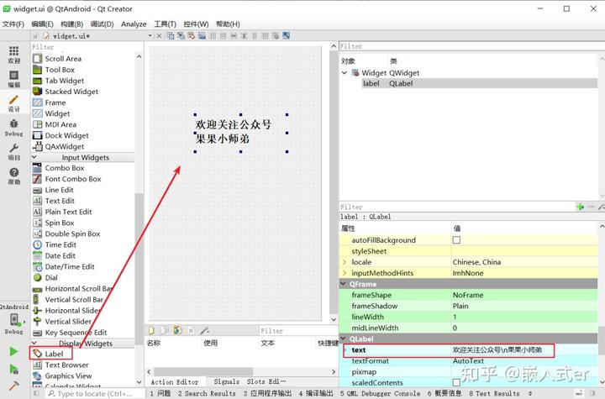The width and height of the screenshot is (605, 399).
Task: Open the 4 编译输出 pane
Action: tap(316, 393)
